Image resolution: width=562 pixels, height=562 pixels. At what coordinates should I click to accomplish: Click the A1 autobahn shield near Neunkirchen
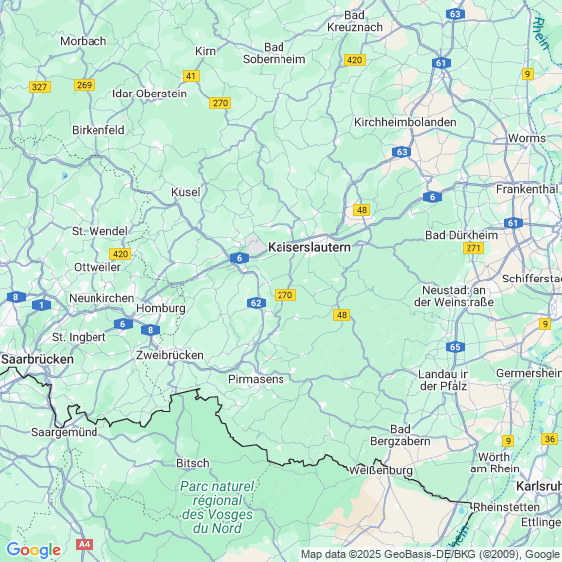point(41,305)
